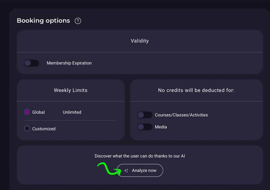This screenshot has width=270, height=190.
Task: Click the Global option label
Action: point(39,112)
